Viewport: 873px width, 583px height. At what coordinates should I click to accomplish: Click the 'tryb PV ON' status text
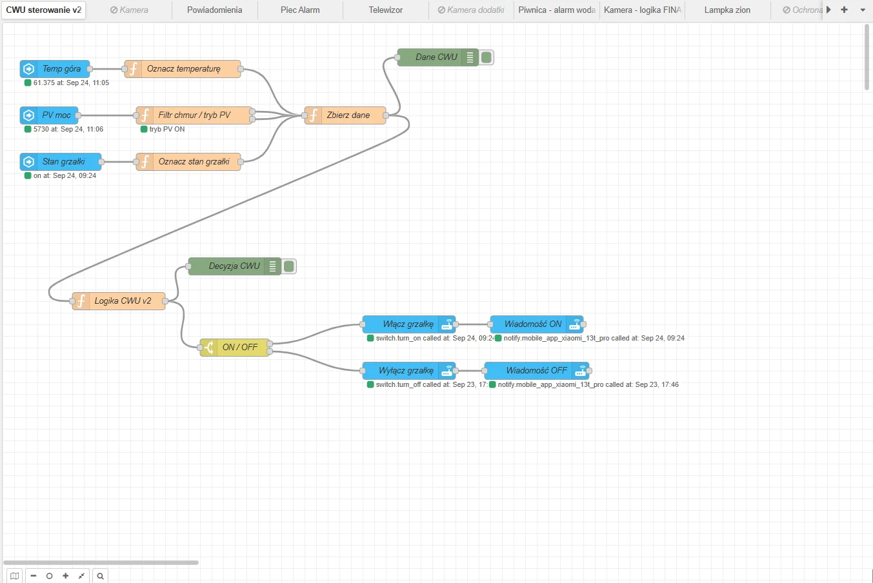[167, 130]
